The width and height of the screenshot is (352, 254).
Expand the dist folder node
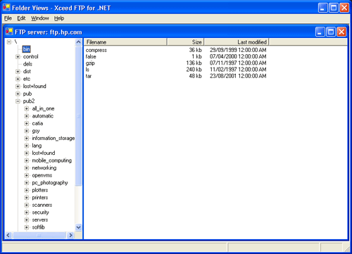(x=18, y=72)
